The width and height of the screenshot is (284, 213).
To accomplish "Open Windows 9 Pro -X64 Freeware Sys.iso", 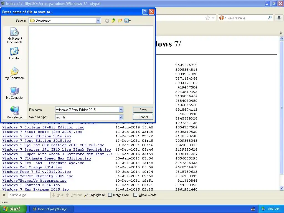I will tap(43, 163).
